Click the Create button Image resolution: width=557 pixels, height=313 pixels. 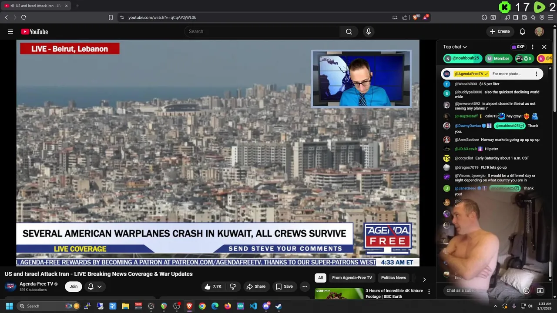[x=500, y=31]
